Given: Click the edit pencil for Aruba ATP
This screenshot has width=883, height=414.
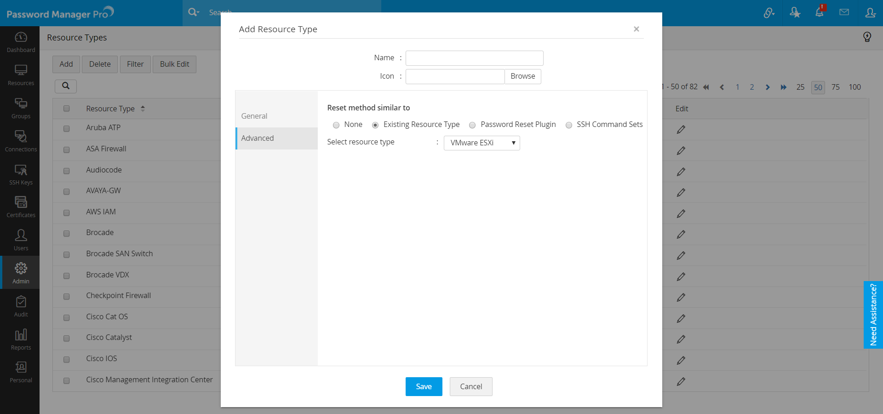Looking at the screenshot, I should pos(681,130).
